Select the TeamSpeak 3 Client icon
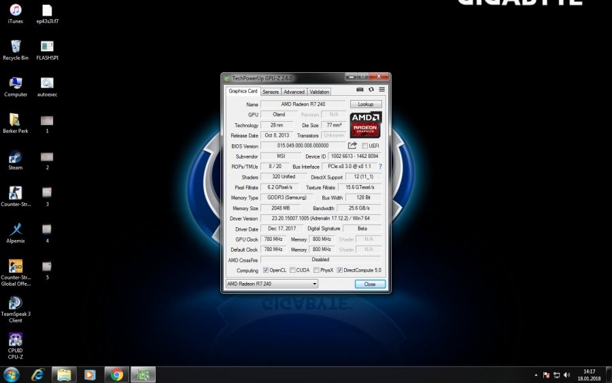The height and width of the screenshot is (383, 612). 16,310
